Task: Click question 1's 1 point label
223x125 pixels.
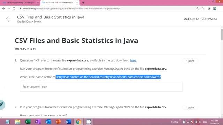Action: pos(190,61)
